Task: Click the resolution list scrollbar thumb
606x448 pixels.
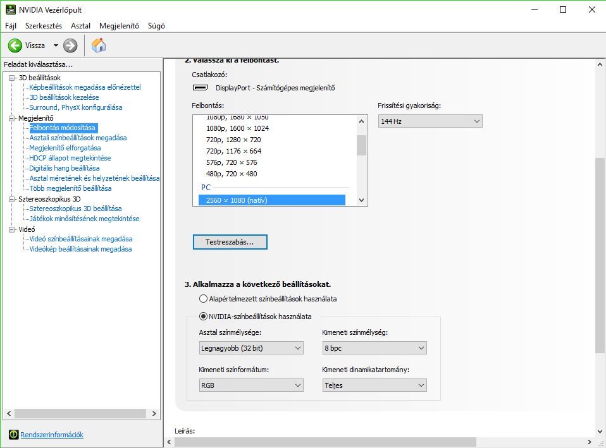Action: 361,145
